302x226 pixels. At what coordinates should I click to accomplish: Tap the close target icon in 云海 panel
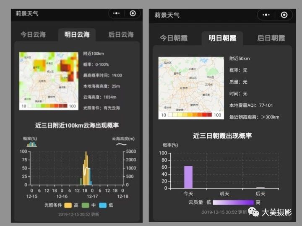[133, 13]
